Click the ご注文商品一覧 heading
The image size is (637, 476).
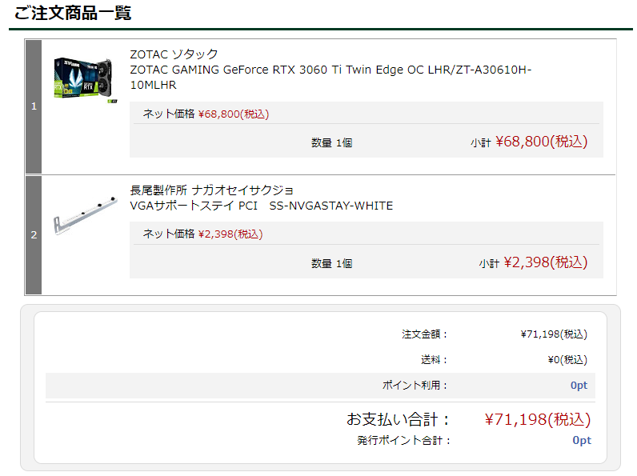pyautogui.click(x=73, y=13)
